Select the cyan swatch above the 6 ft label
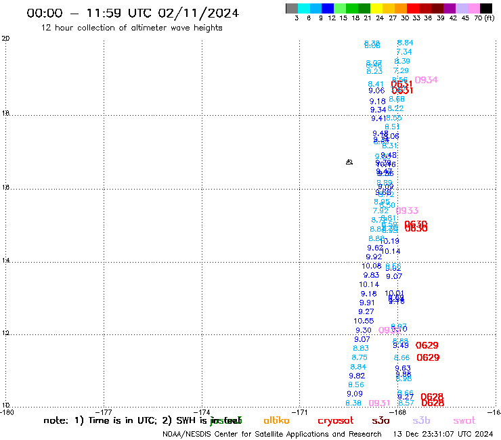The width and height of the screenshot is (501, 440). 304,8
